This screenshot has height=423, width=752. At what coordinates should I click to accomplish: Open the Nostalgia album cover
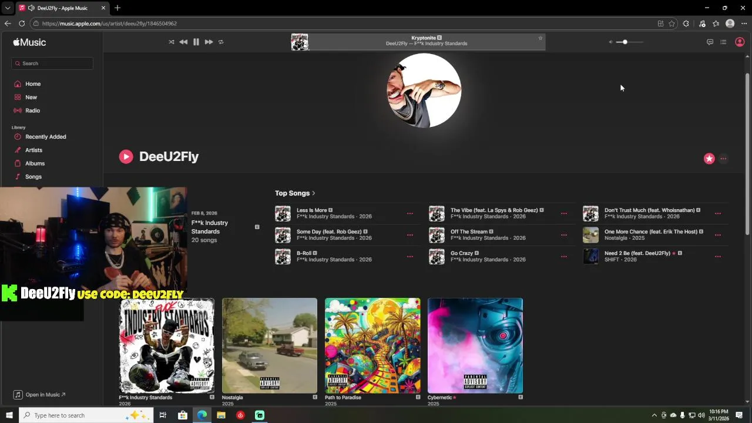coord(270,345)
